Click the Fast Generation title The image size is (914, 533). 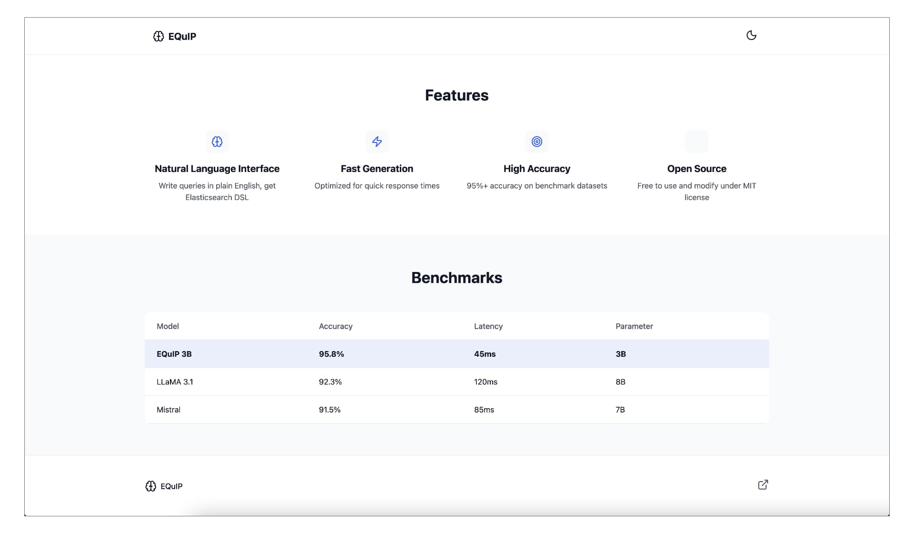pyautogui.click(x=377, y=169)
